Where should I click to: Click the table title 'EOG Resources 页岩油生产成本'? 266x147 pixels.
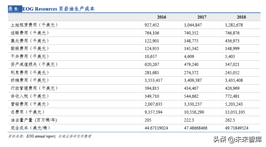[x=58, y=9]
